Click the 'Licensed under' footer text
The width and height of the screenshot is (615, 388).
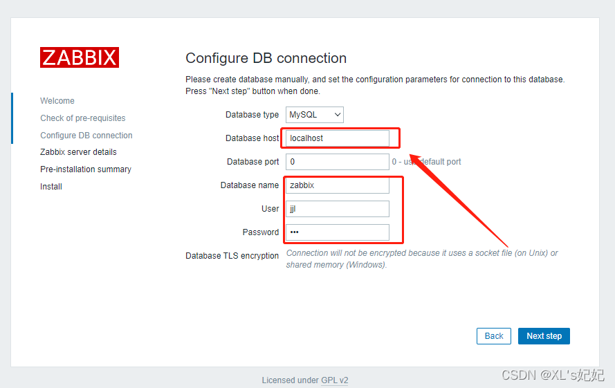[291, 380]
